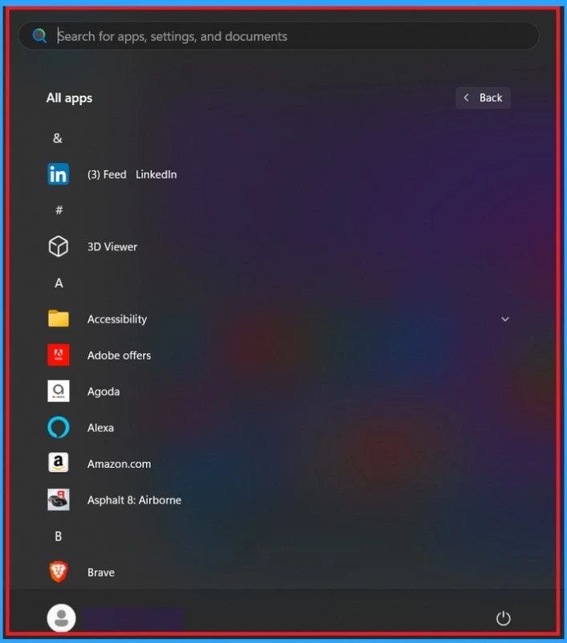Launch the Agoda app icon

(59, 391)
